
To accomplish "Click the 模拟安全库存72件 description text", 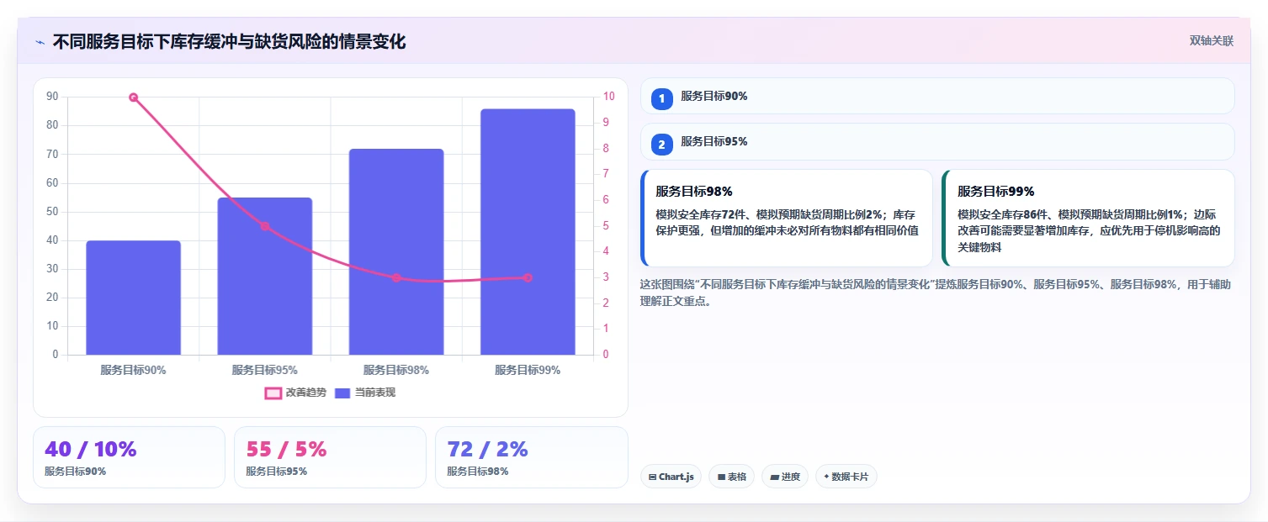I will coord(787,222).
